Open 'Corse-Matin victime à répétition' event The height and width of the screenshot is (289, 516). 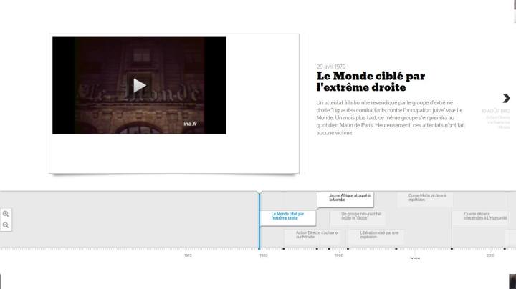(x=426, y=198)
